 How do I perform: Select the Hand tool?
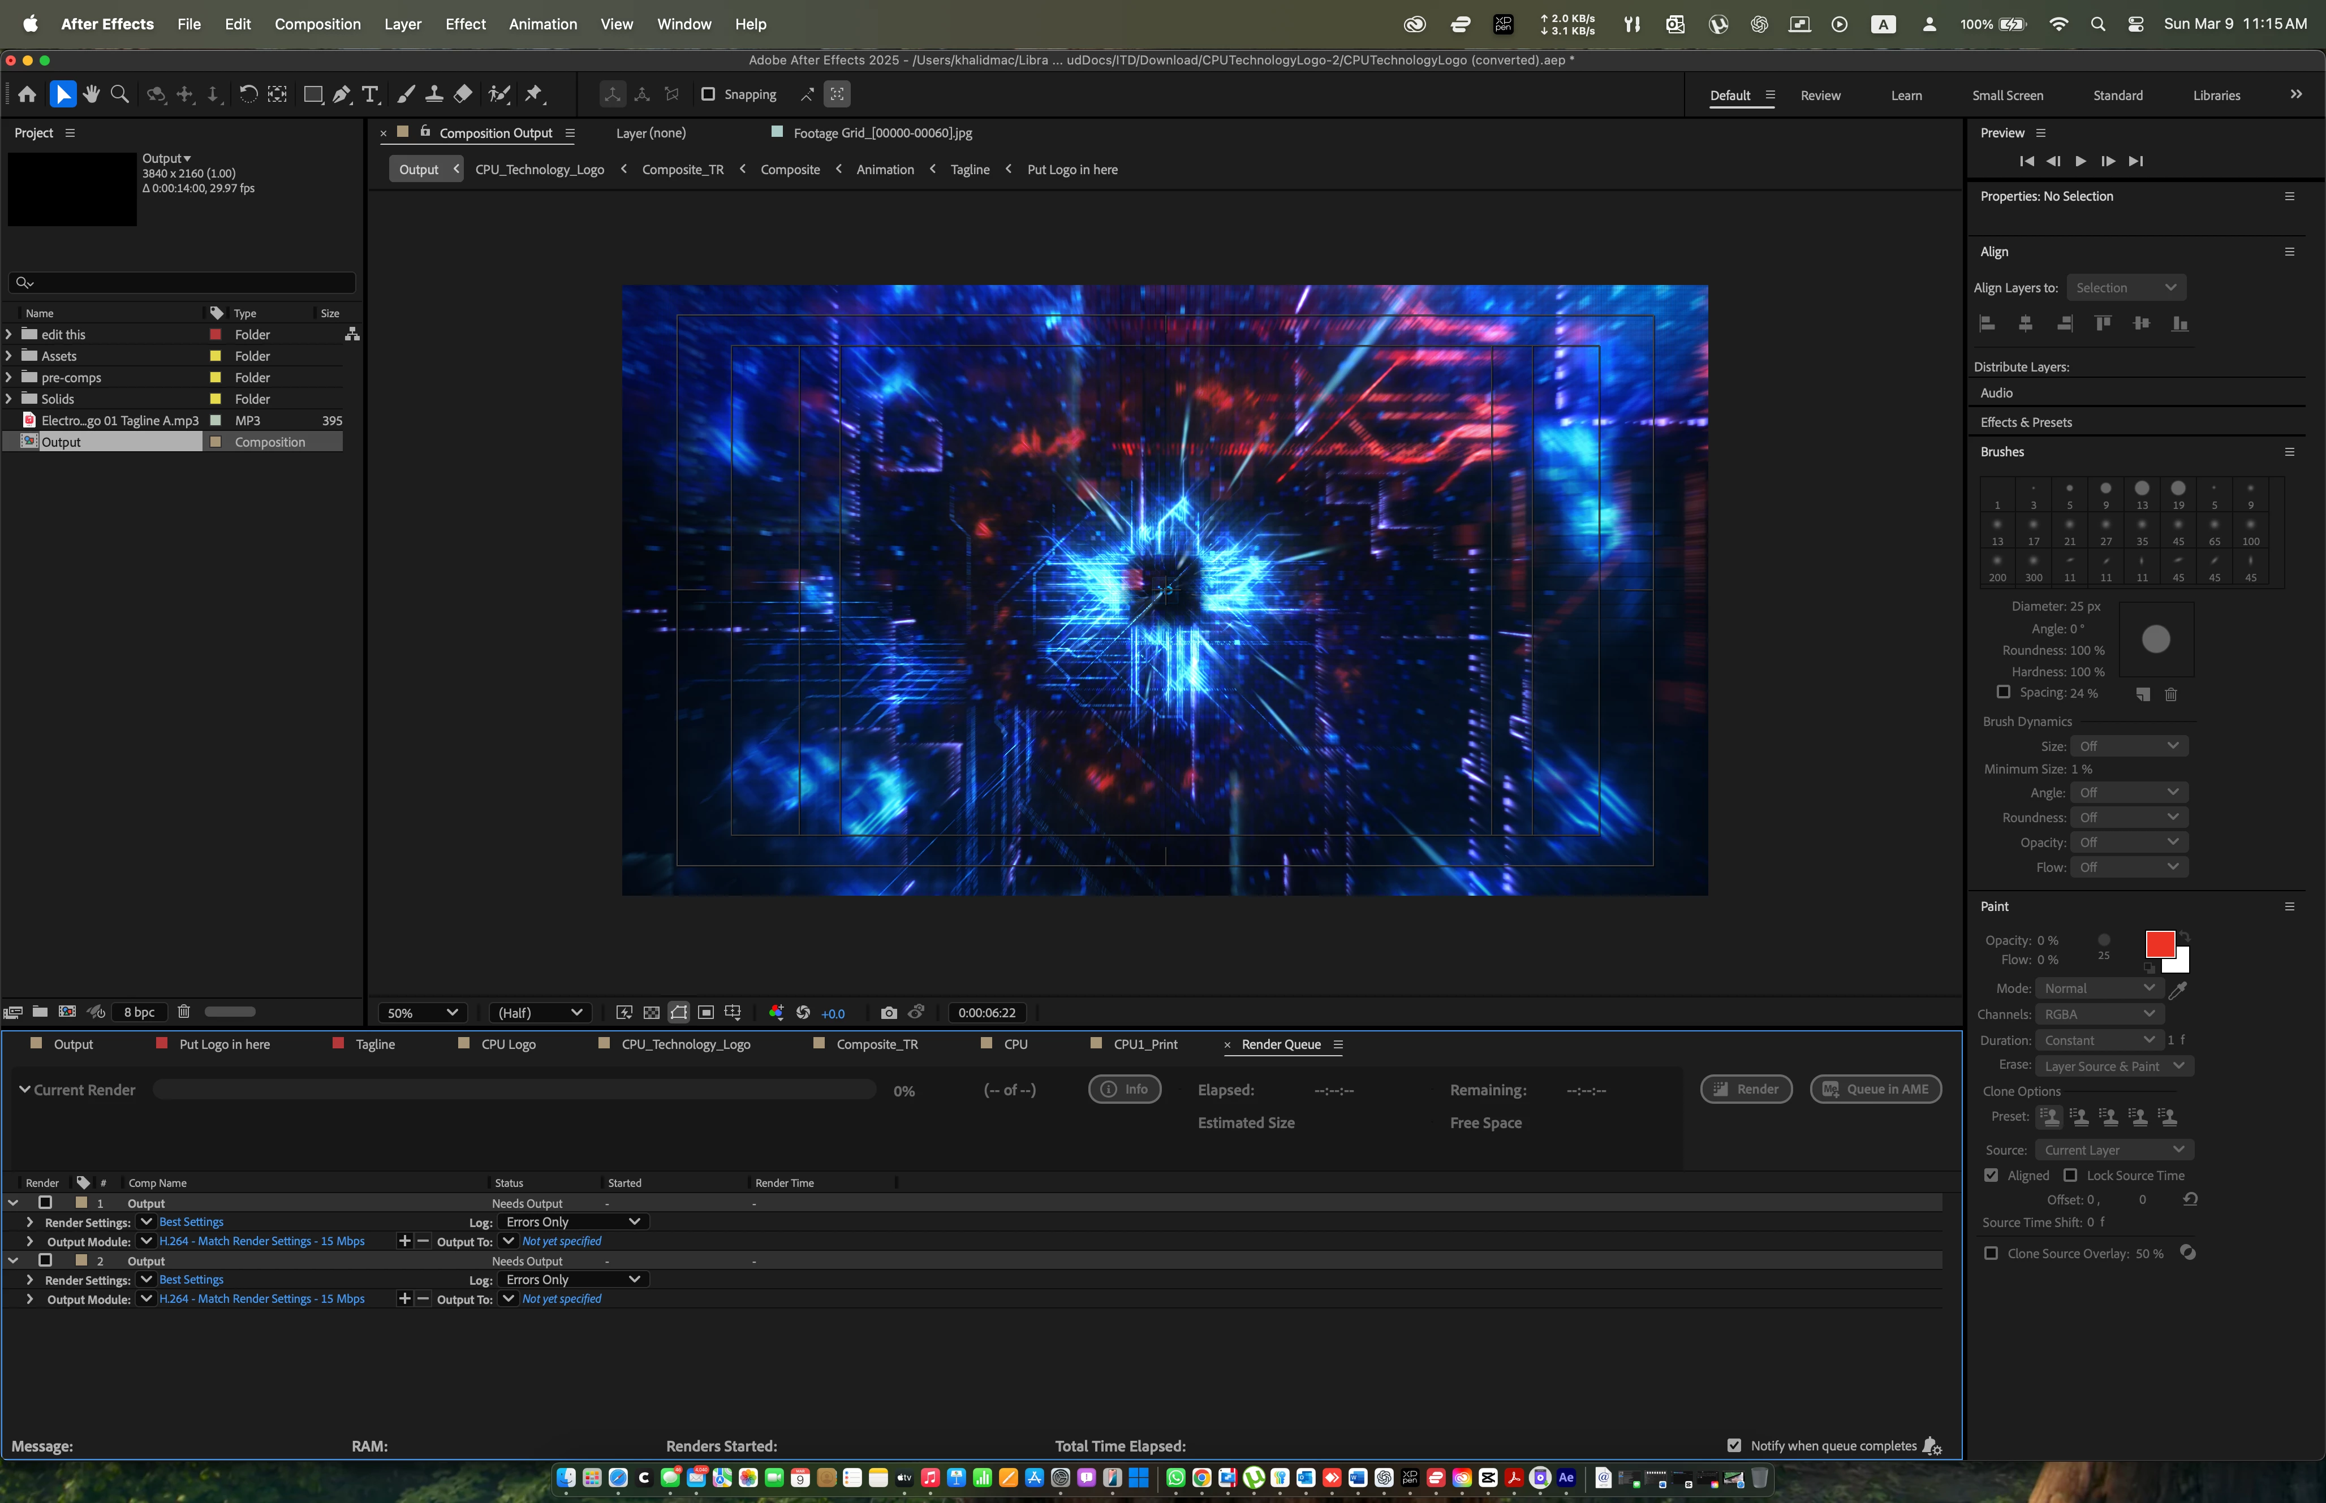(92, 94)
